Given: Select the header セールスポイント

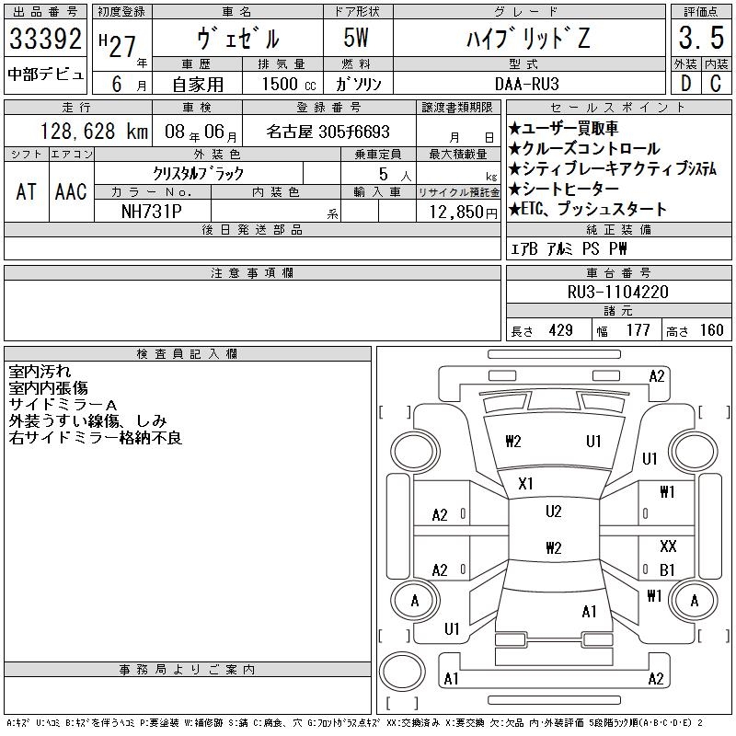Looking at the screenshot, I should (x=617, y=108).
